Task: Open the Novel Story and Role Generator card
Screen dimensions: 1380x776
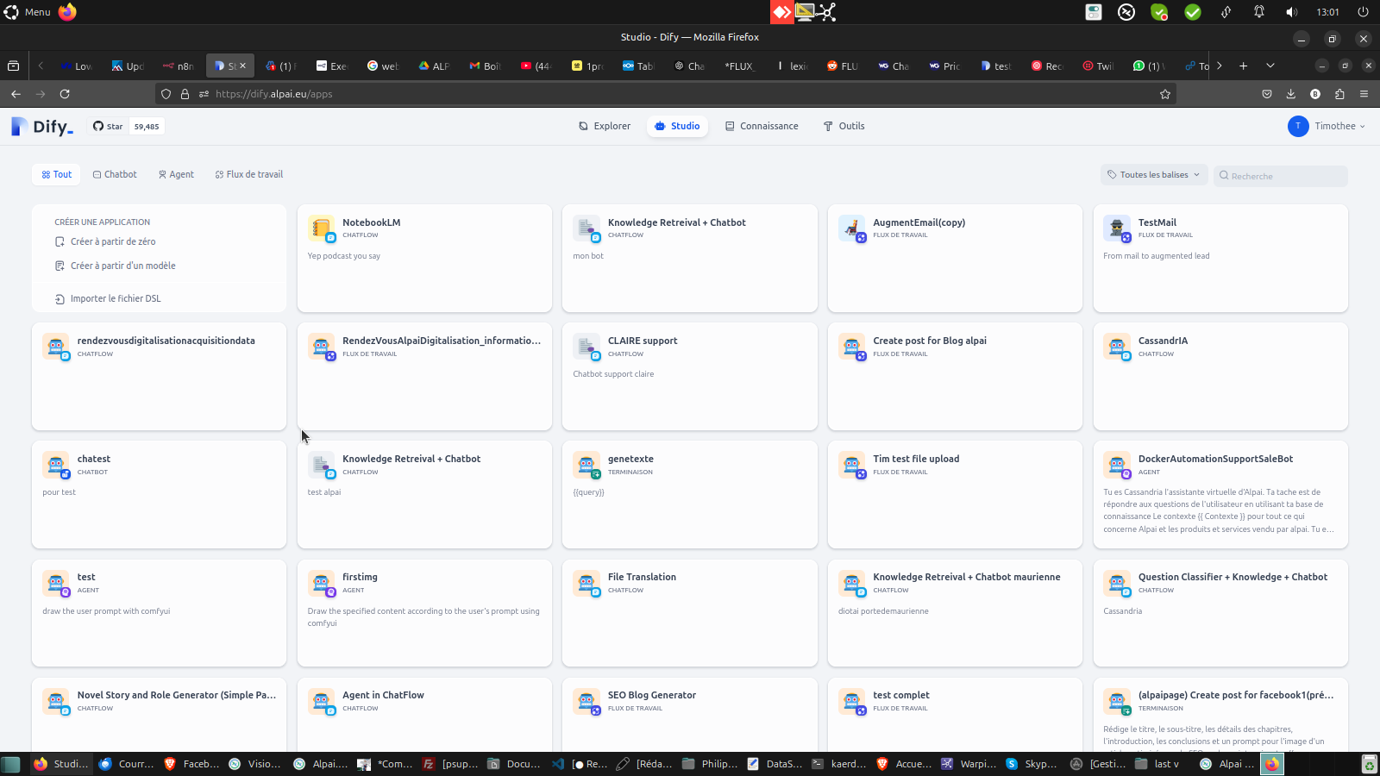Action: pos(159,714)
